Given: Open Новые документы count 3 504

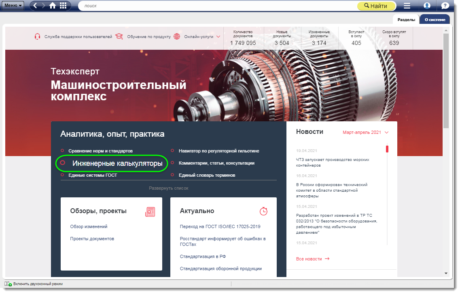Looking at the screenshot, I should tap(282, 38).
